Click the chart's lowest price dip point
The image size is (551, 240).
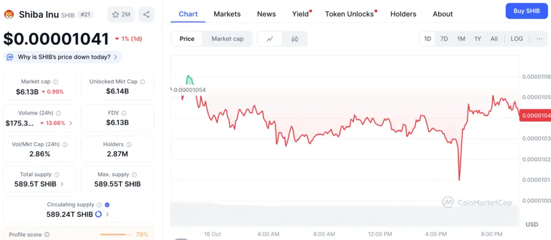459,180
